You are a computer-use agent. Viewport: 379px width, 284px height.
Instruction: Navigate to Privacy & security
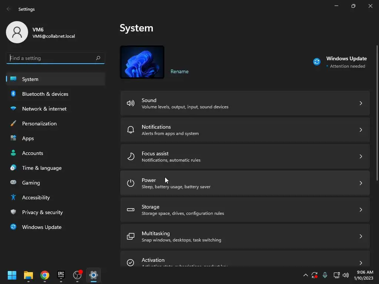[56, 212]
